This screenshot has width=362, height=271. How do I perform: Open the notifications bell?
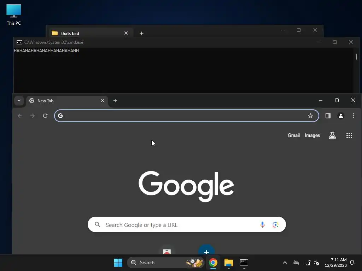click(352, 263)
